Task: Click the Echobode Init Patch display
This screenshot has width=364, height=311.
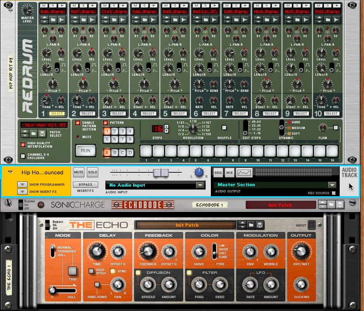Action: click(x=281, y=205)
